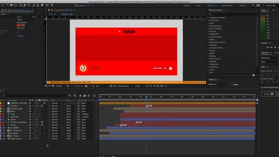Open the Audio panel tab

coord(263,10)
